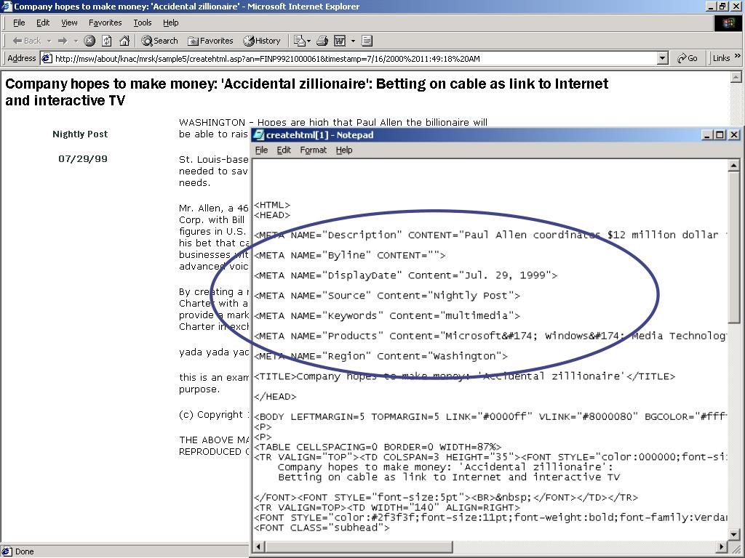Click the Mail toolbar icon

[300, 41]
